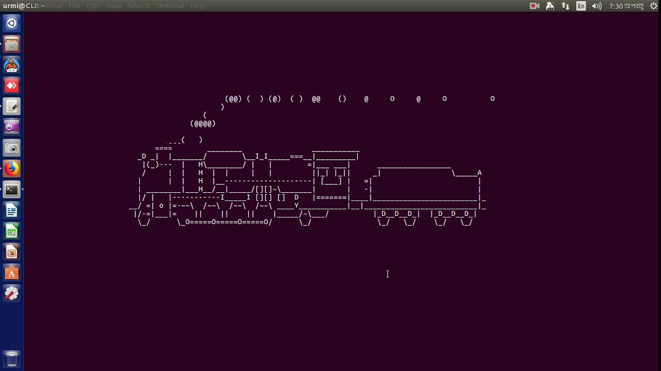The image size is (661, 371).
Task: Open the Files manager from the dock
Action: (11, 44)
